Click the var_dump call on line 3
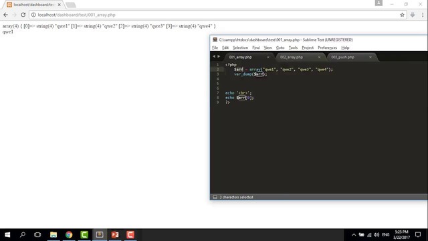428x241 pixels. (x=250, y=74)
